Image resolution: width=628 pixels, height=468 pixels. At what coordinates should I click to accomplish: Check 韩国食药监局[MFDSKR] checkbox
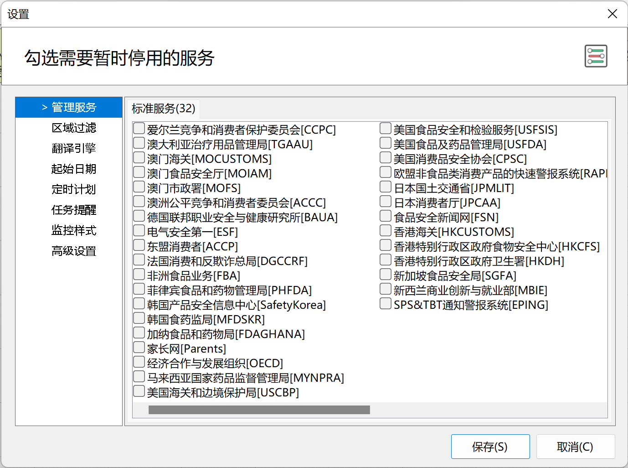[x=139, y=318]
